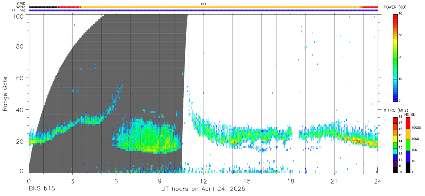Image resolution: width=425 pixels, height=196 pixels.
Task: Click the 30 tick on the POWER colorbar
Action: pyautogui.click(x=400, y=35)
